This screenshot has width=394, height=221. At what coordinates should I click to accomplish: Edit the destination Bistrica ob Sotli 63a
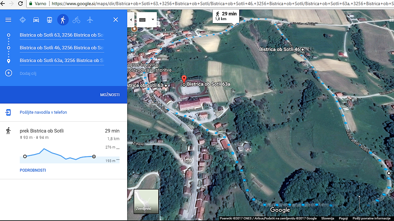tap(62, 61)
